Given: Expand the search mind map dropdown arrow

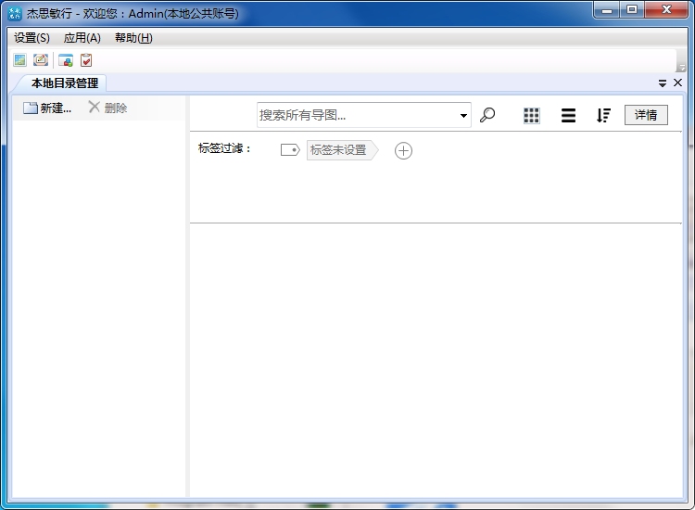Looking at the screenshot, I should click(x=463, y=116).
